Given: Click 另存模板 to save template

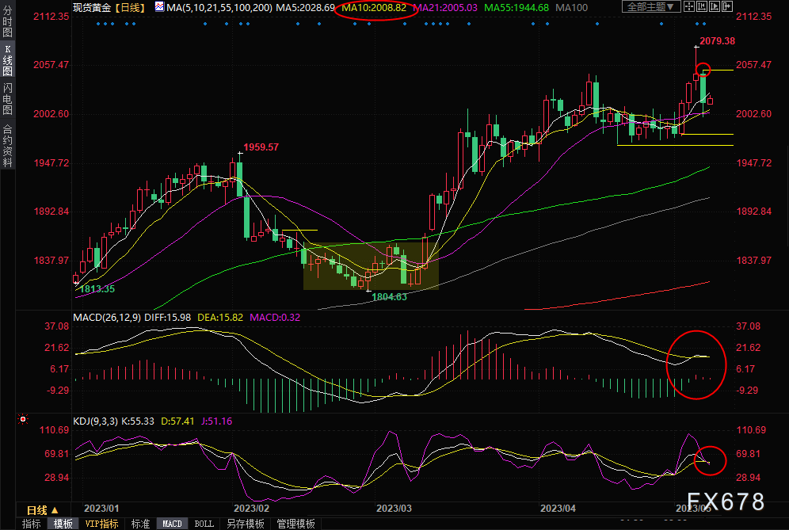Looking at the screenshot, I should coord(246,524).
